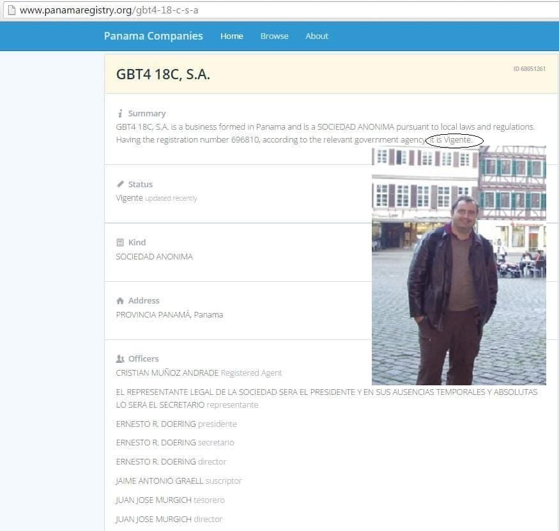Screen dimensions: 559x531
Task: Click the Panama Companies brand link
Action: [x=153, y=36]
